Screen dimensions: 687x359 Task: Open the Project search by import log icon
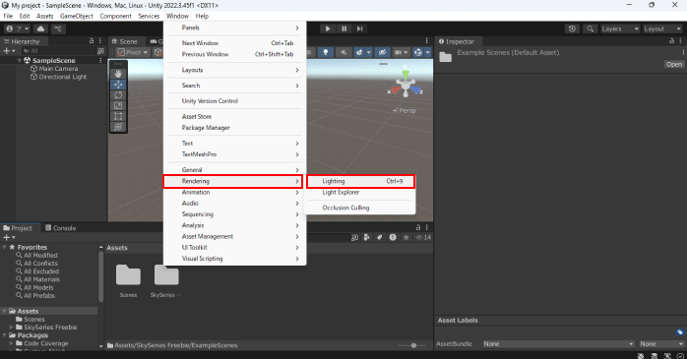tap(393, 237)
